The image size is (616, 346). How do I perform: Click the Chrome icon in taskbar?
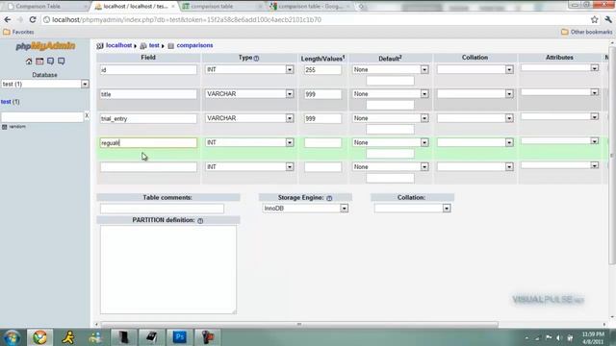click(39, 337)
